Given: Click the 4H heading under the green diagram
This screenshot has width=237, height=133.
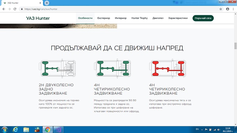Looking at the screenshot, I should (x=112, y=89).
